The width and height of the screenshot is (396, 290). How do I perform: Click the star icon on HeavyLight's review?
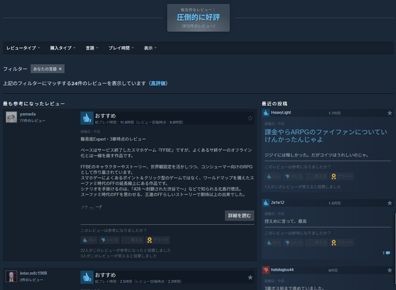[389, 113]
